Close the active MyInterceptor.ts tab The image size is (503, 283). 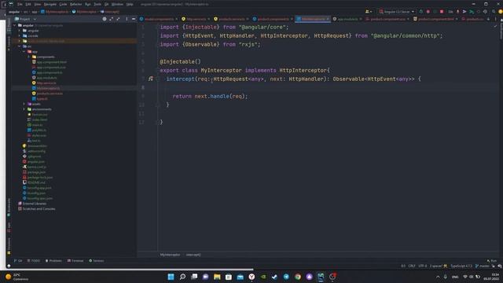point(328,19)
